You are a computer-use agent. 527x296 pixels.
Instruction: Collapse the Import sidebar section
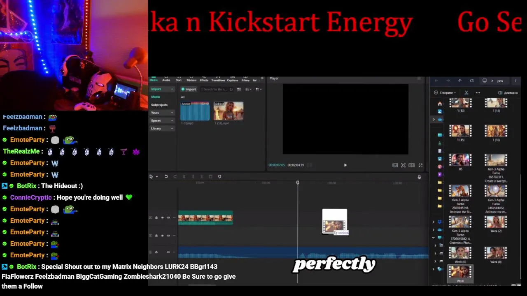[x=162, y=89]
